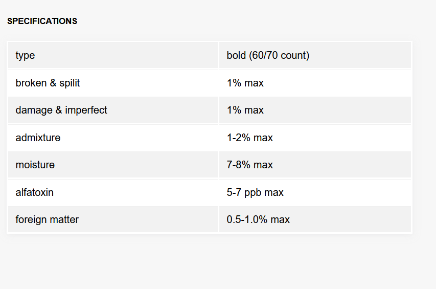Click the SPECIFICATIONS heading
The image size is (436, 289).
(x=42, y=21)
